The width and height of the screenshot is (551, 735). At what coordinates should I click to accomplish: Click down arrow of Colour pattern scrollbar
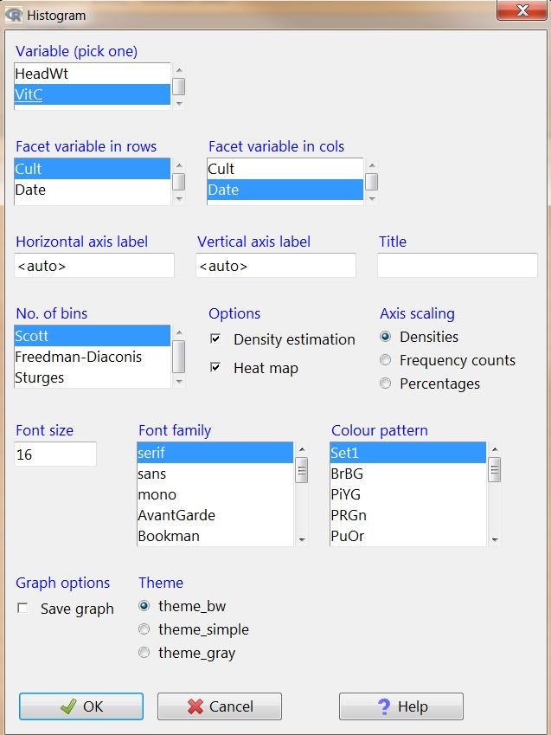pos(495,540)
